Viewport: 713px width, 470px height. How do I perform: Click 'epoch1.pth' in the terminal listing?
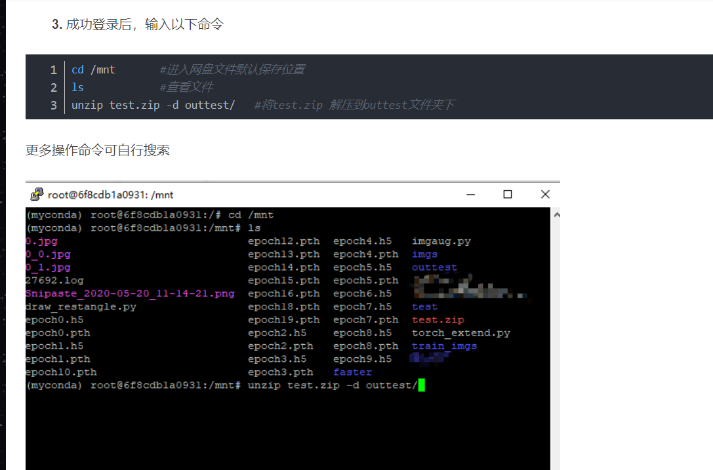coord(58,359)
